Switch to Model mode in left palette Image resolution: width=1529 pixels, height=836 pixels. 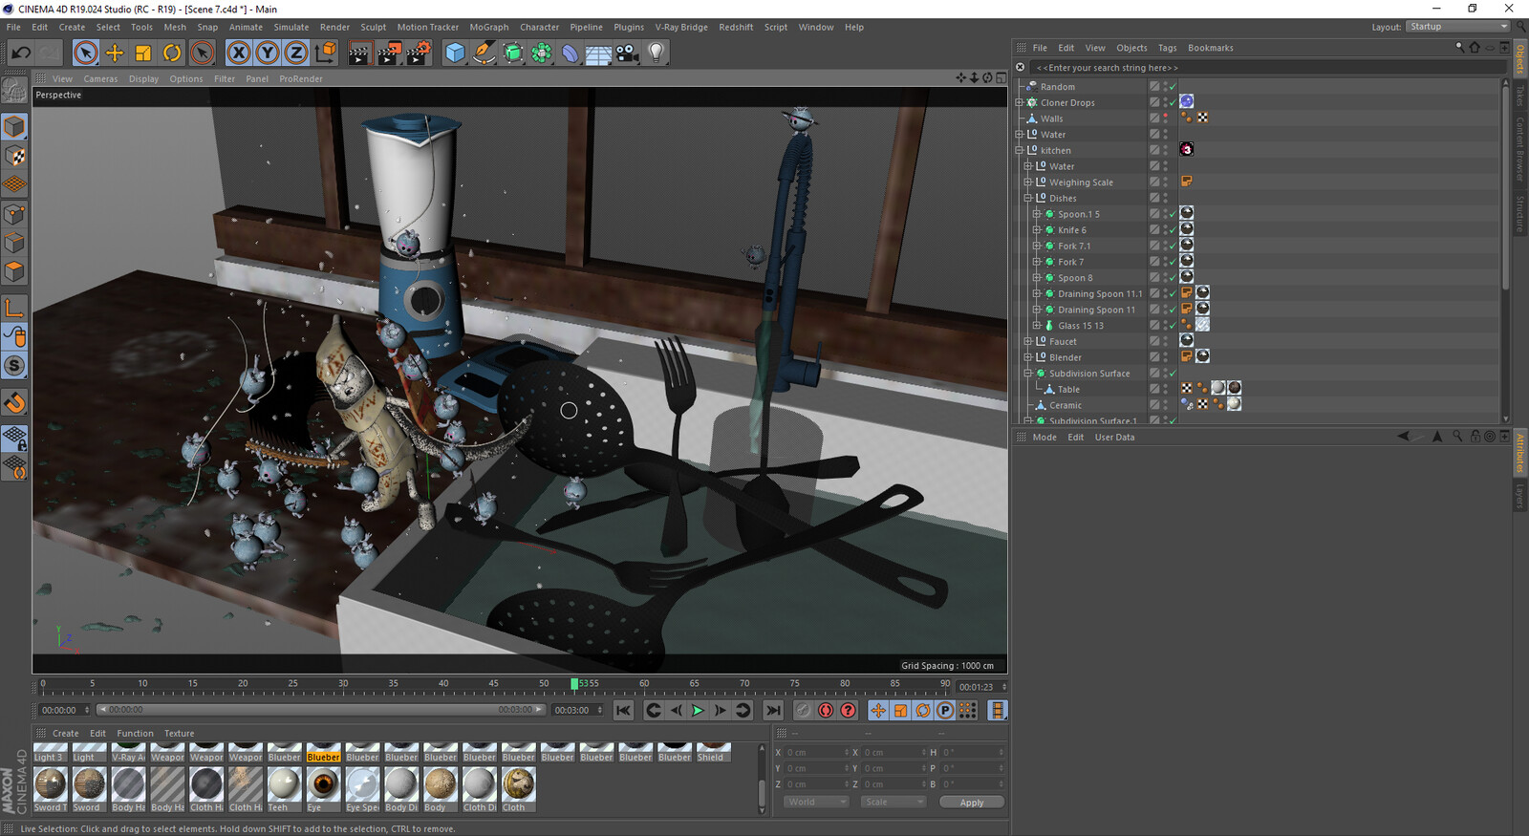point(14,126)
